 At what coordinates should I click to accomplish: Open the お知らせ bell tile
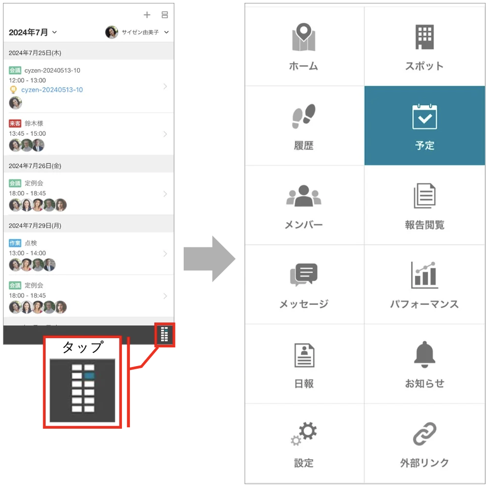[x=424, y=364]
